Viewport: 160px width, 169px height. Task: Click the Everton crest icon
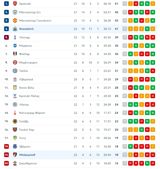coord(15,146)
